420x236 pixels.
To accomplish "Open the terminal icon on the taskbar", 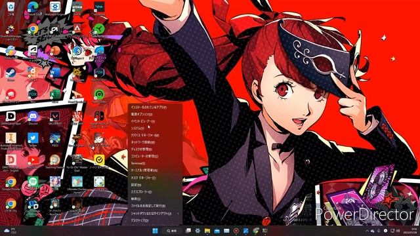I will (265, 231).
